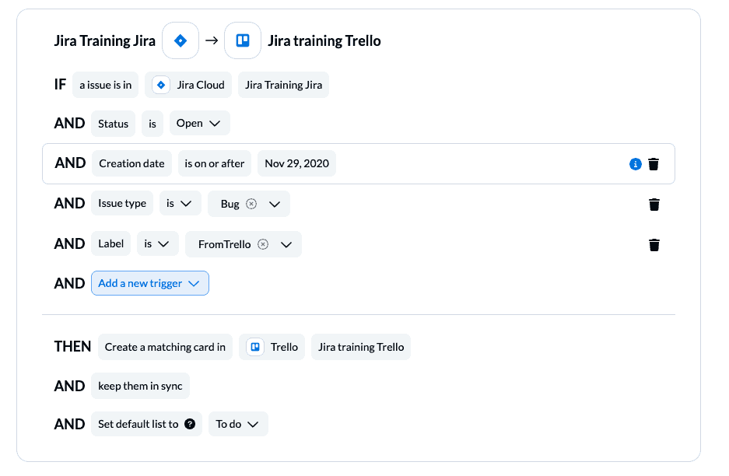Delete the Issue type trigger via trash icon
729x476 pixels.
click(x=654, y=205)
